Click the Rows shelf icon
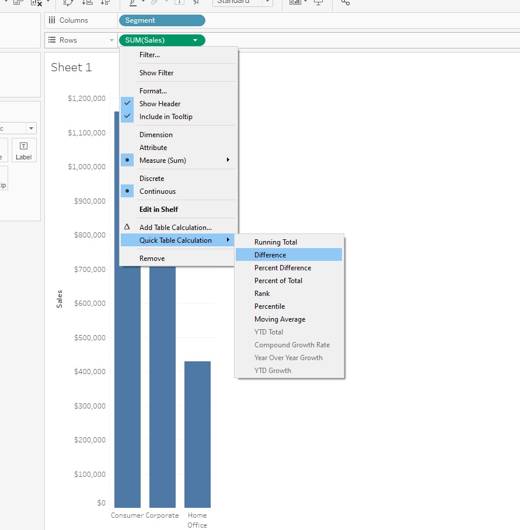The width and height of the screenshot is (520, 530). click(52, 40)
